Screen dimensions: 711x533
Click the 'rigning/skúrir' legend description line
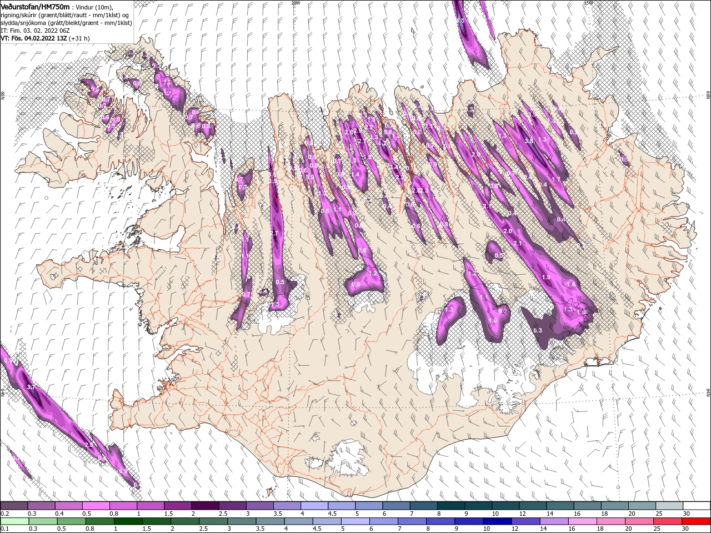coord(64,15)
